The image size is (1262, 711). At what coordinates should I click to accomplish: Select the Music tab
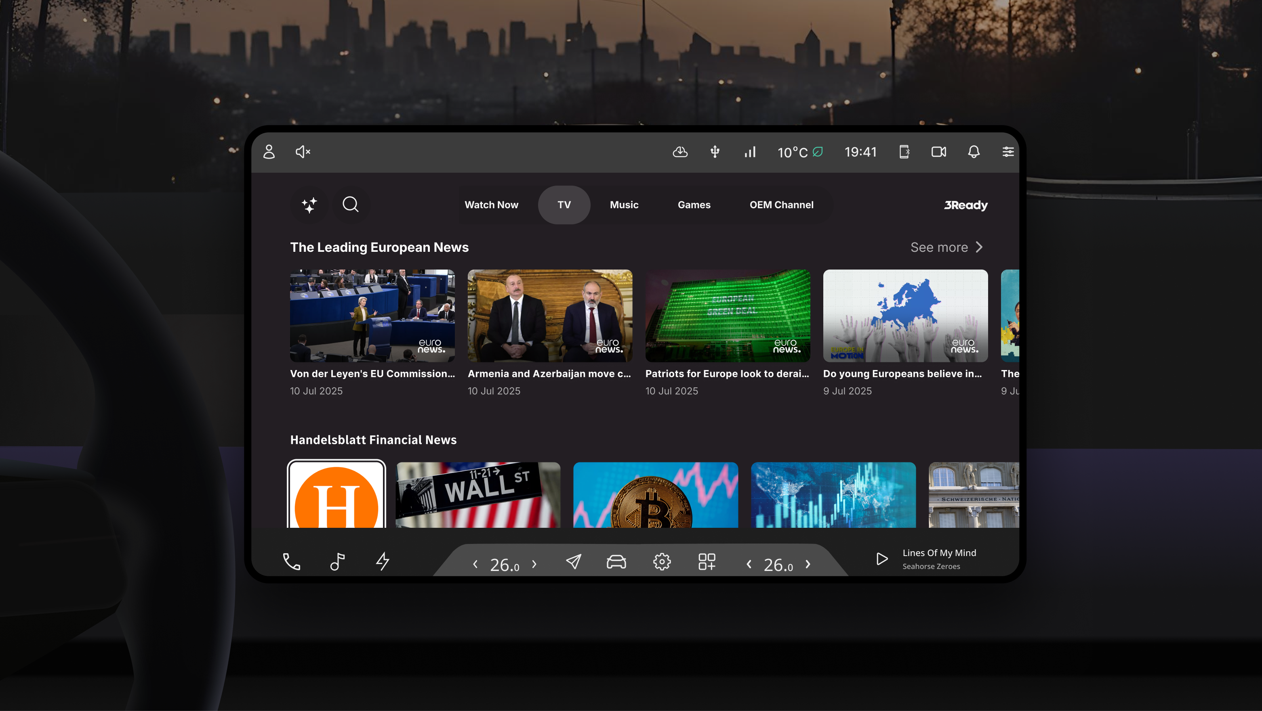[x=624, y=205]
